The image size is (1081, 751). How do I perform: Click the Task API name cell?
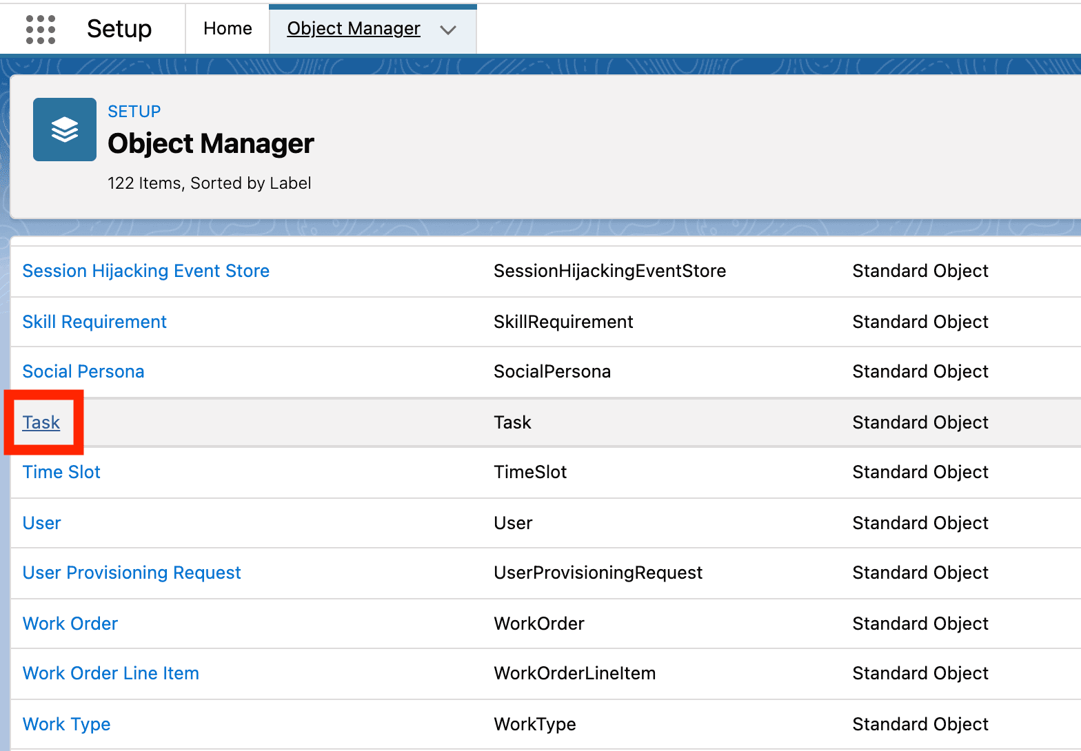click(512, 422)
